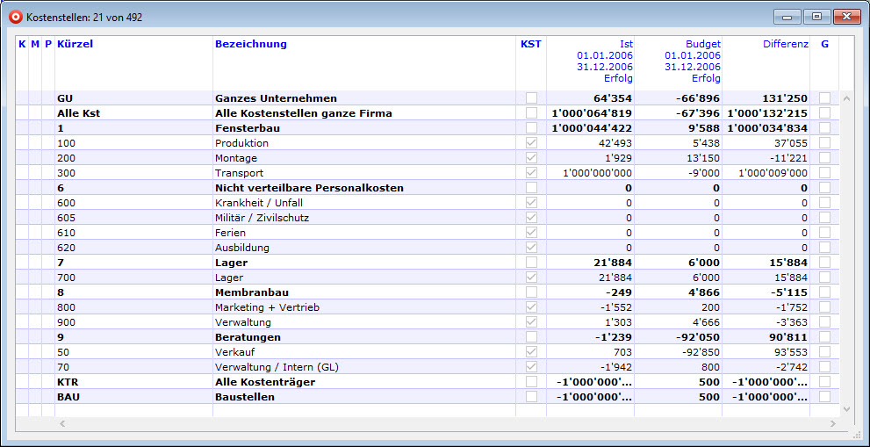Close the Kostenstellen window

846,17
